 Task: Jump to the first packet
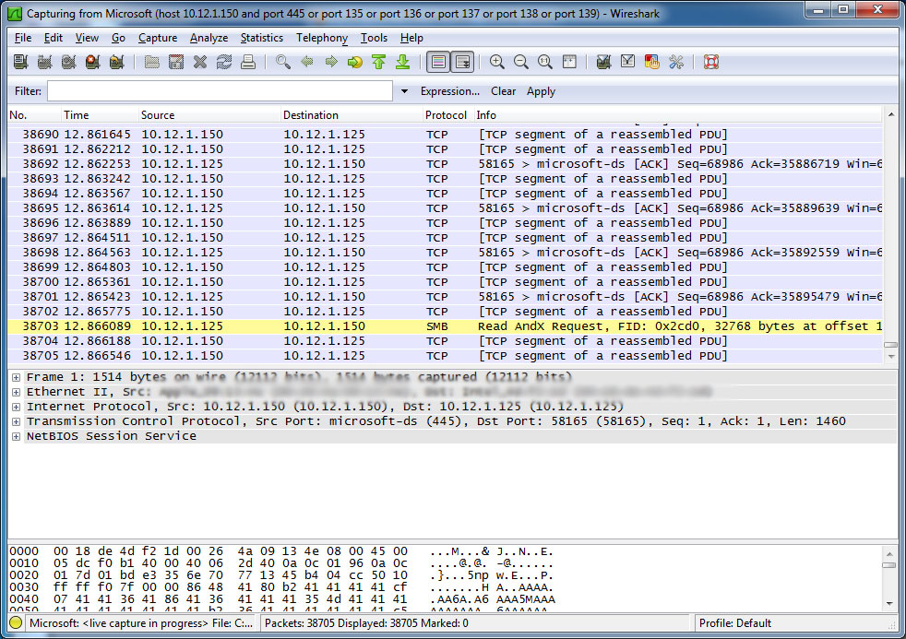coord(379,62)
